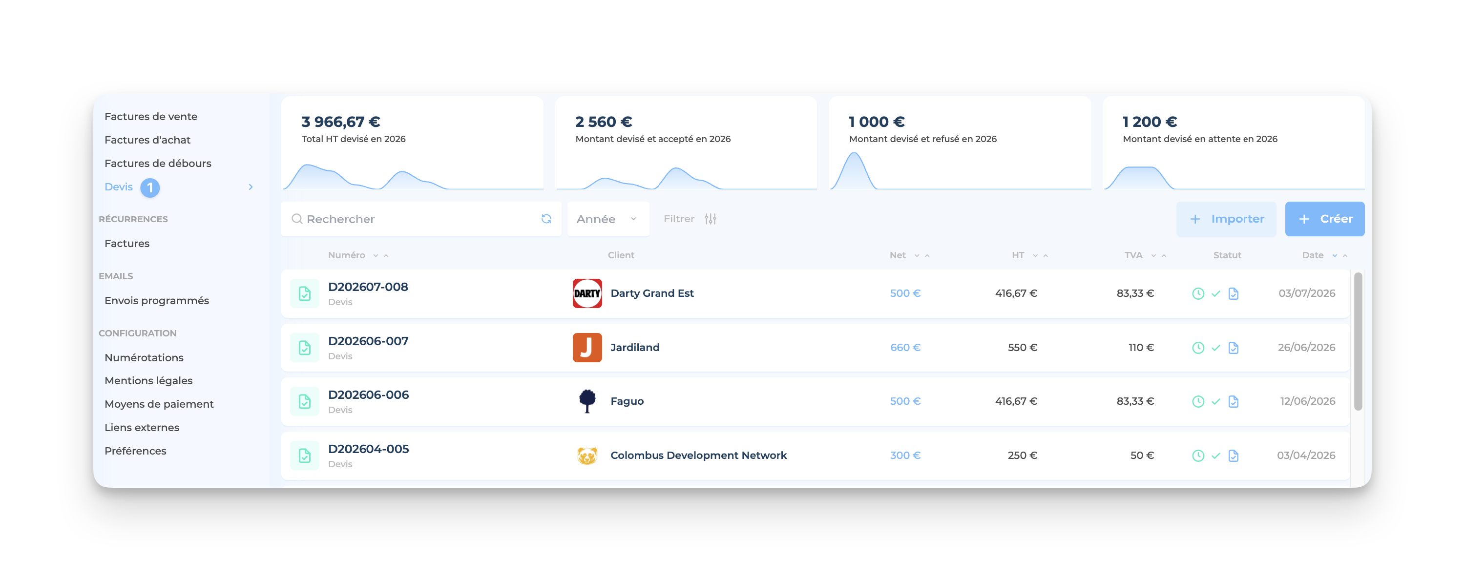Image resolution: width=1465 pixels, height=581 pixels.
Task: Go to Envois programmés
Action: tap(156, 301)
